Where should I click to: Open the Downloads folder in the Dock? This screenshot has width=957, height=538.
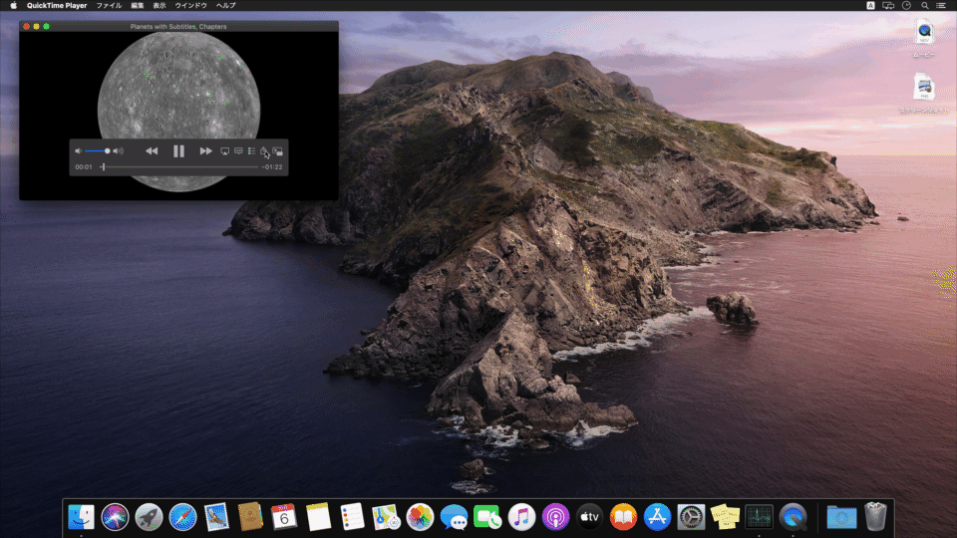[x=841, y=517]
